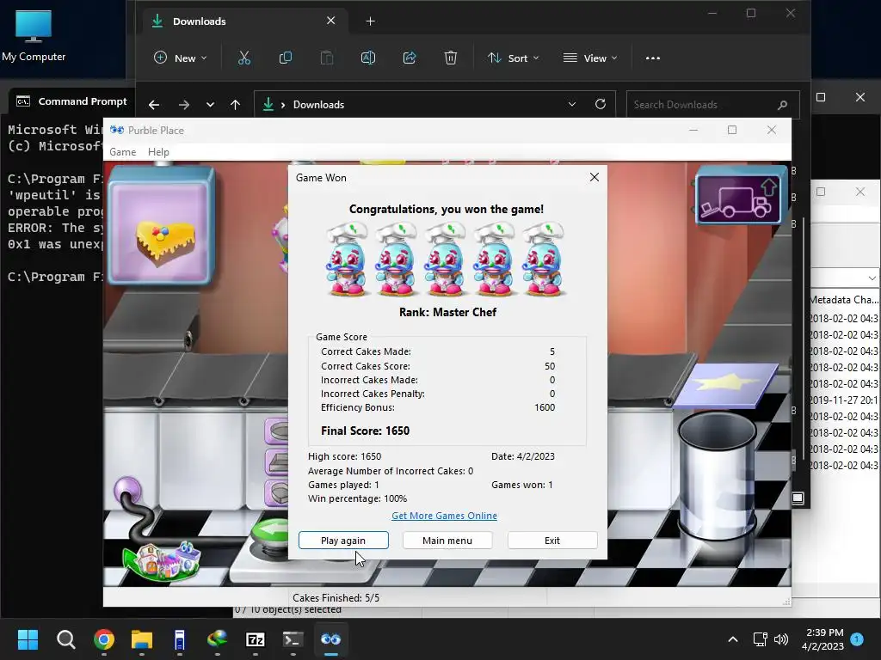Open File Explorer from the taskbar
Viewport: 881px width, 660px height.
[142, 639]
